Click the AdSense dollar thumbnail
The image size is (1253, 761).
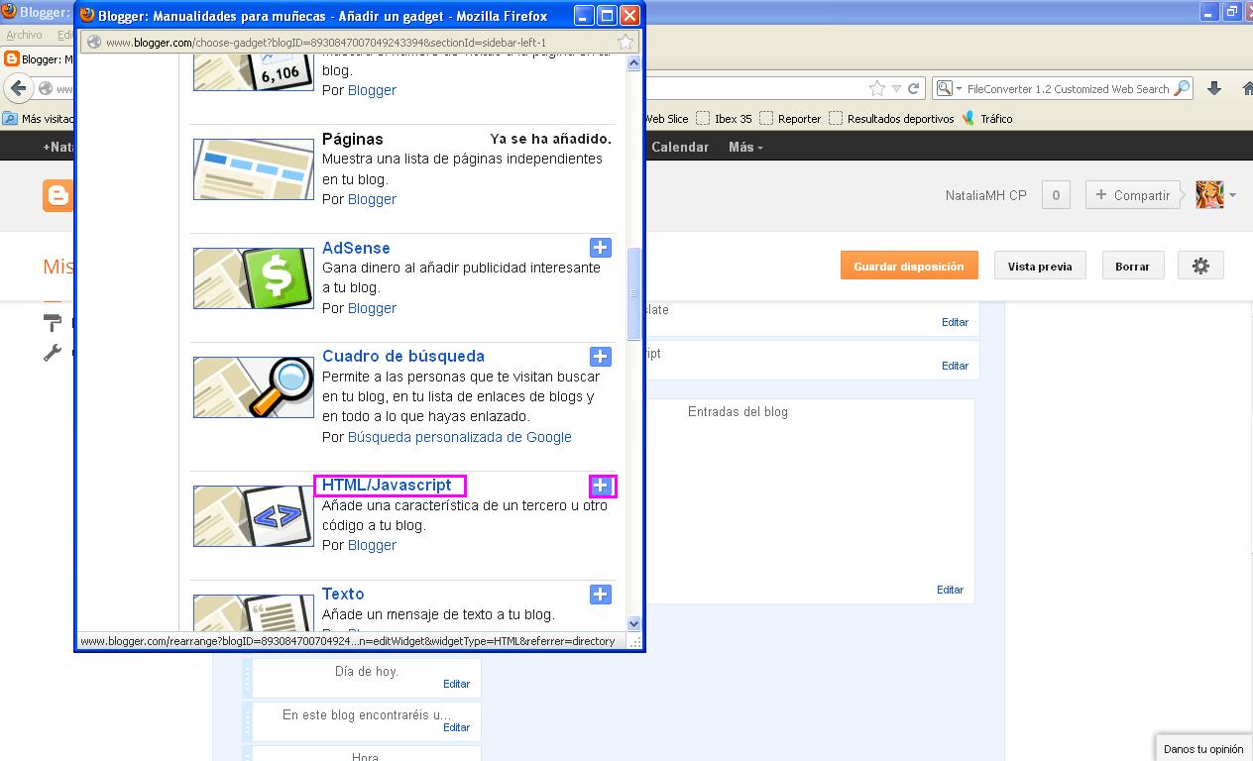tap(254, 278)
